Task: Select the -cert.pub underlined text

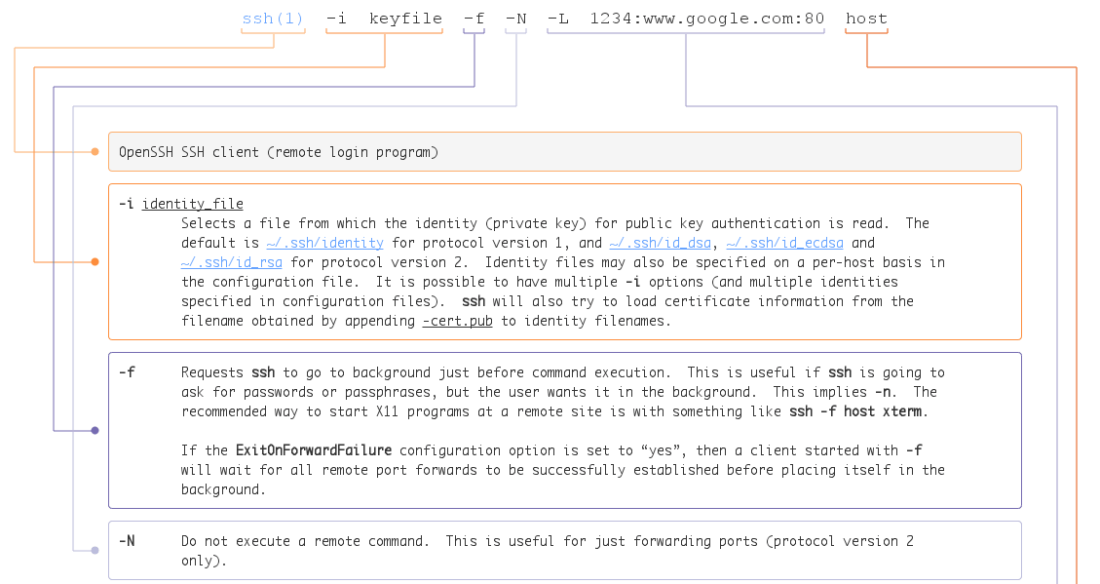Action: tap(457, 320)
